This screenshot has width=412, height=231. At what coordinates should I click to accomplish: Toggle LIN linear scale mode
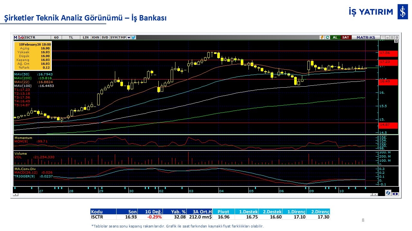[86, 38]
